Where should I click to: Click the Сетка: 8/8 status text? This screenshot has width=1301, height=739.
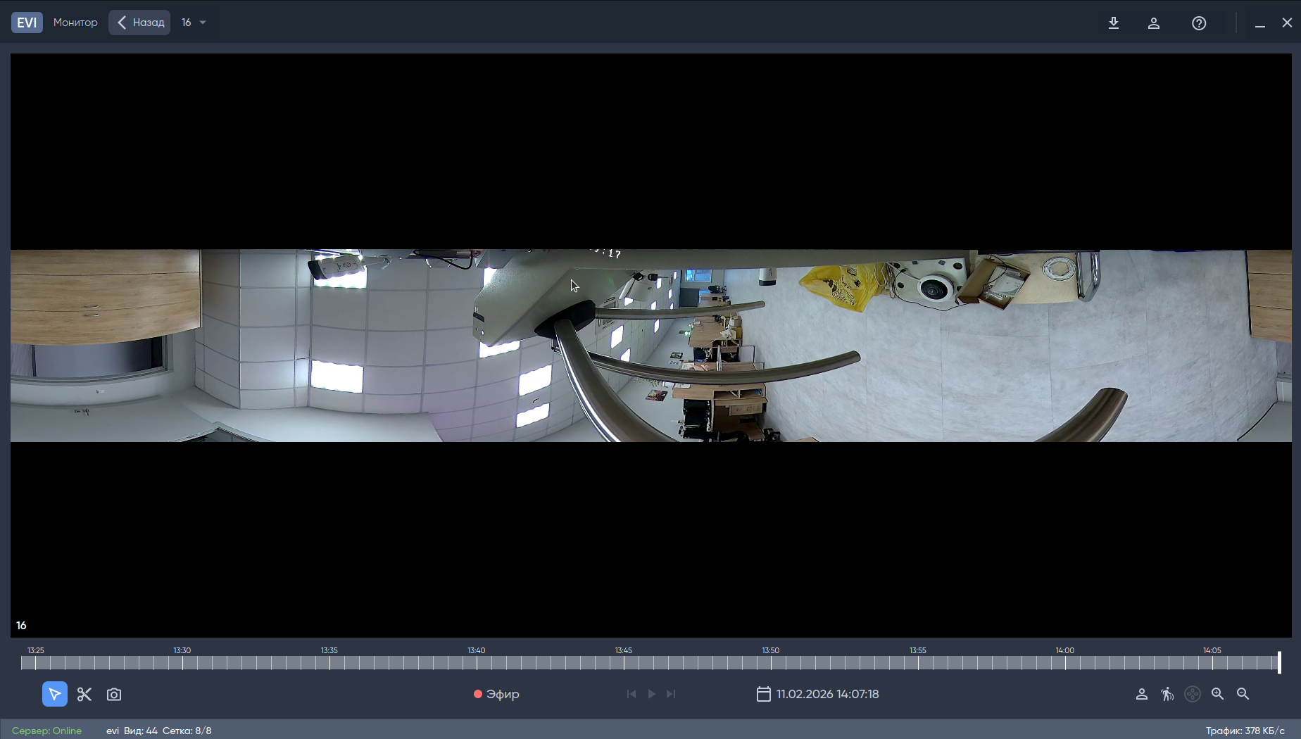[x=187, y=731]
